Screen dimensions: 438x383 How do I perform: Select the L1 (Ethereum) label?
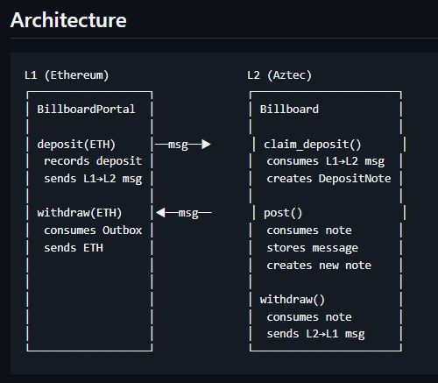point(67,75)
